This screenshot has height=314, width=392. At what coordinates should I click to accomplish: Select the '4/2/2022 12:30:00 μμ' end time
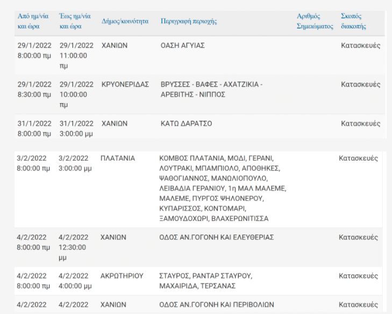point(74,247)
